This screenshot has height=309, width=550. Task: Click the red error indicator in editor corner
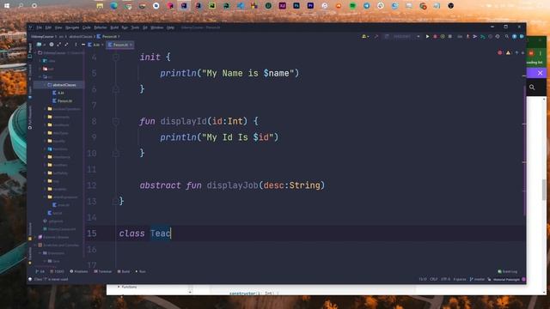coord(500,53)
